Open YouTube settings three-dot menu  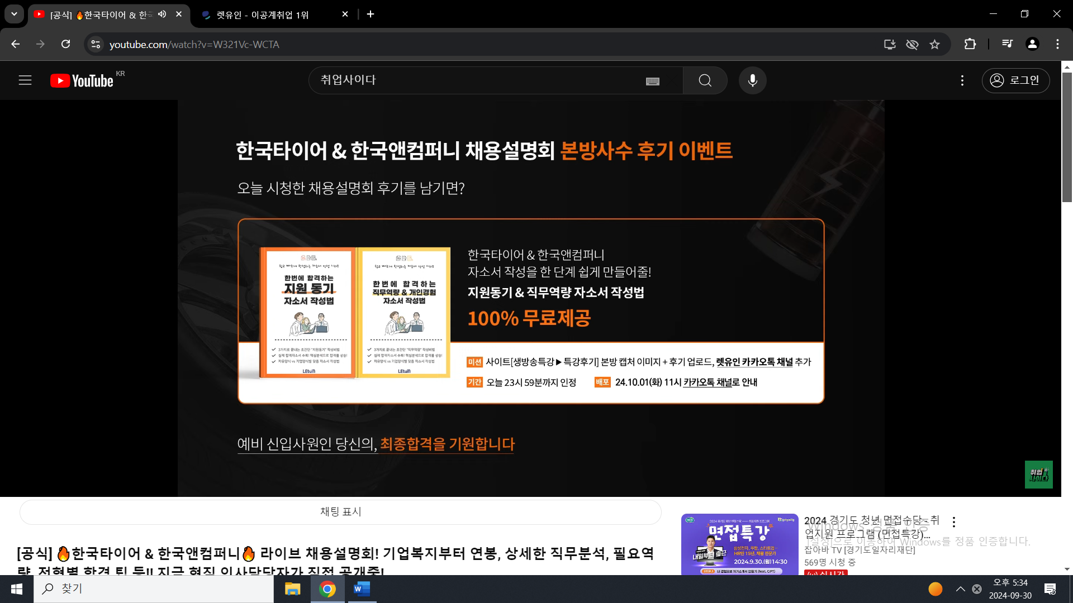tap(962, 80)
